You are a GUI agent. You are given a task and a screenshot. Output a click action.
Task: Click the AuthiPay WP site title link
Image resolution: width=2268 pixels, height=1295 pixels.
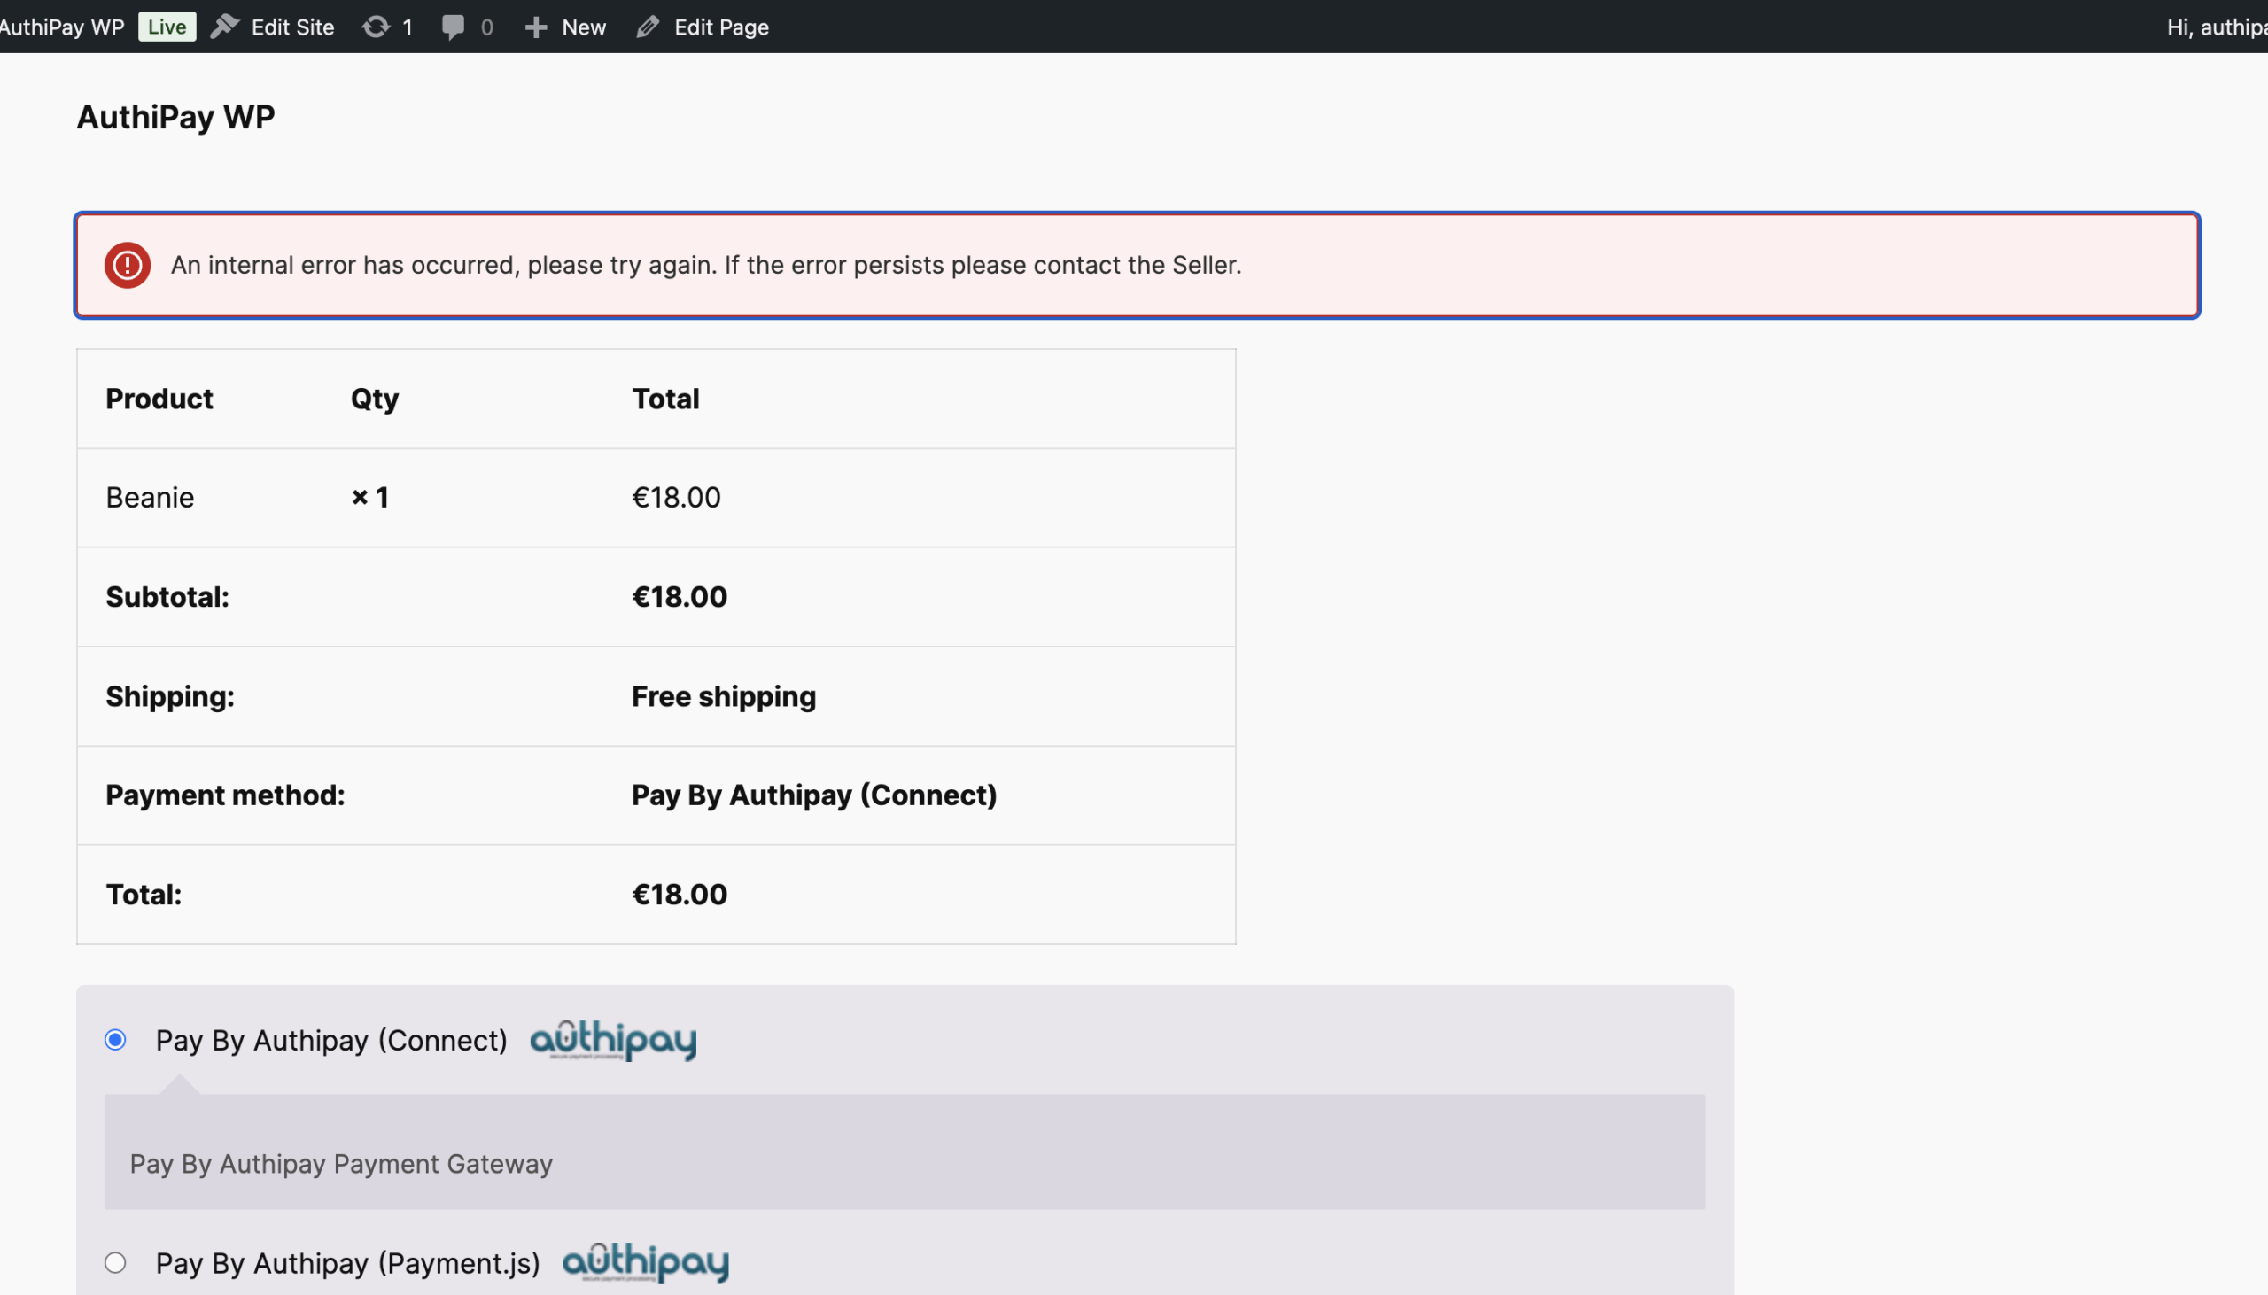175,117
